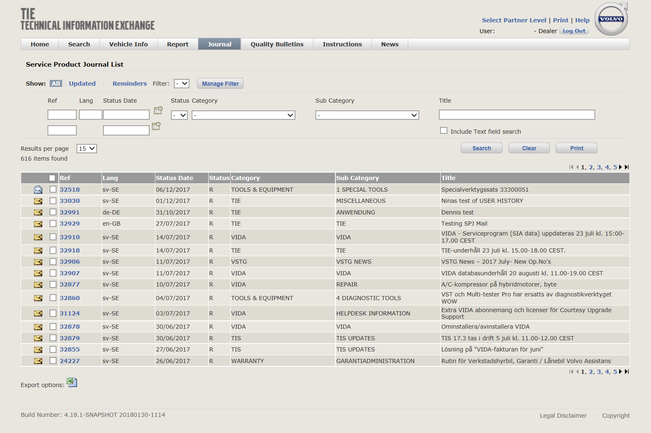Check the box for journal 33030
651x433 pixels.
[x=53, y=201]
